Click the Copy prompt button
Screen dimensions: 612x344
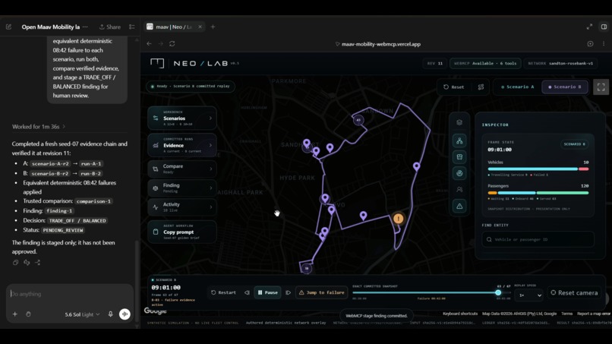coord(182,232)
